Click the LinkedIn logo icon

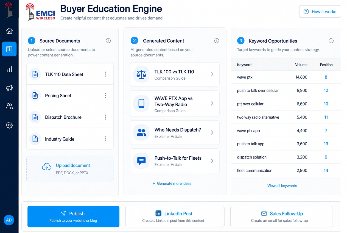point(158,213)
